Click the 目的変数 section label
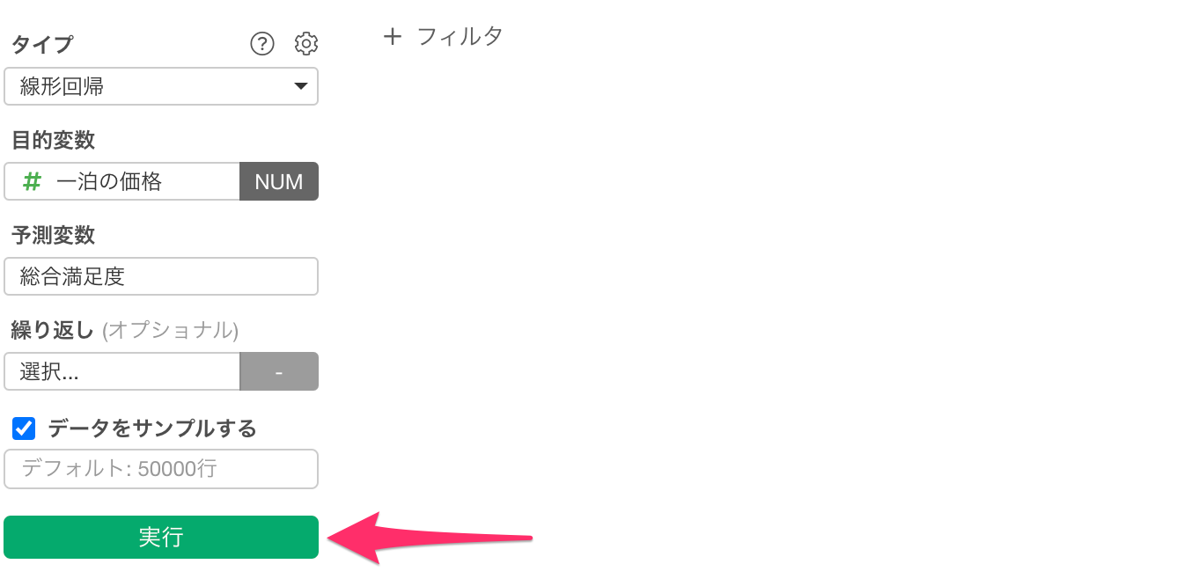Viewport: 1199px width, 586px height. tap(53, 140)
